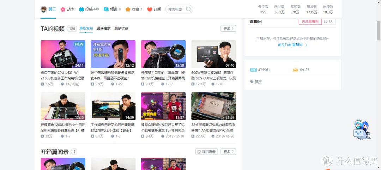Click the 搜索视频 search field

(x=179, y=9)
